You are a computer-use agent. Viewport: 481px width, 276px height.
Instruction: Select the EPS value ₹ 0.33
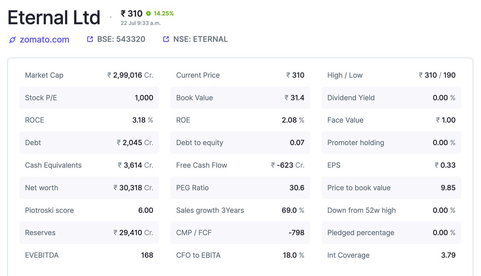(x=445, y=165)
